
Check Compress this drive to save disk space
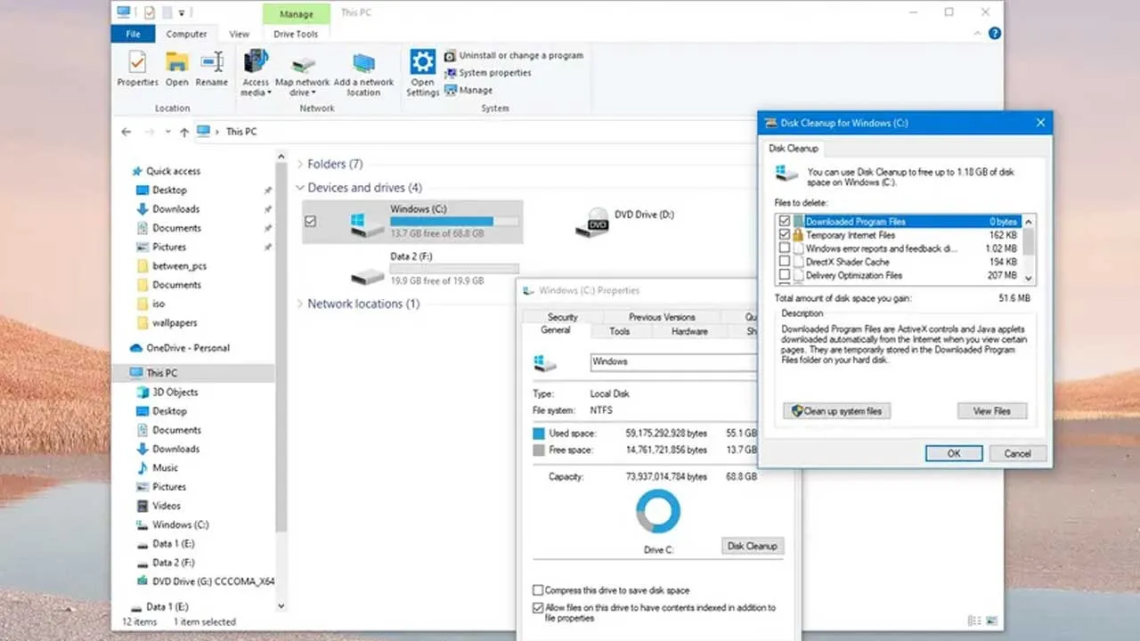538,590
